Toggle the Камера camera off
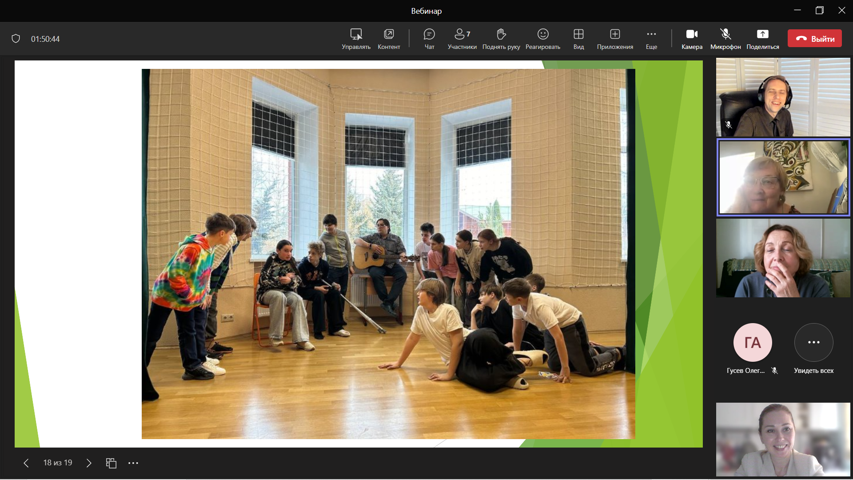Viewport: 853px width, 480px height. (x=692, y=39)
